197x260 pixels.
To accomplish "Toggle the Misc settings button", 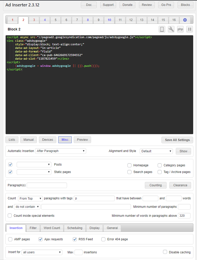I will pyautogui.click(x=65, y=140).
